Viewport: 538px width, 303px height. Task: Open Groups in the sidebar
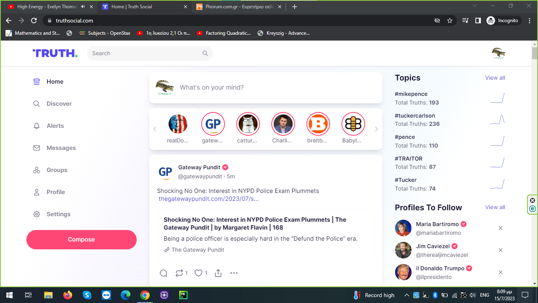tap(50, 170)
